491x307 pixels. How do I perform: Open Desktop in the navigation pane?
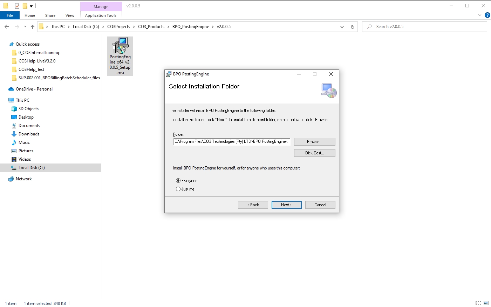point(26,117)
